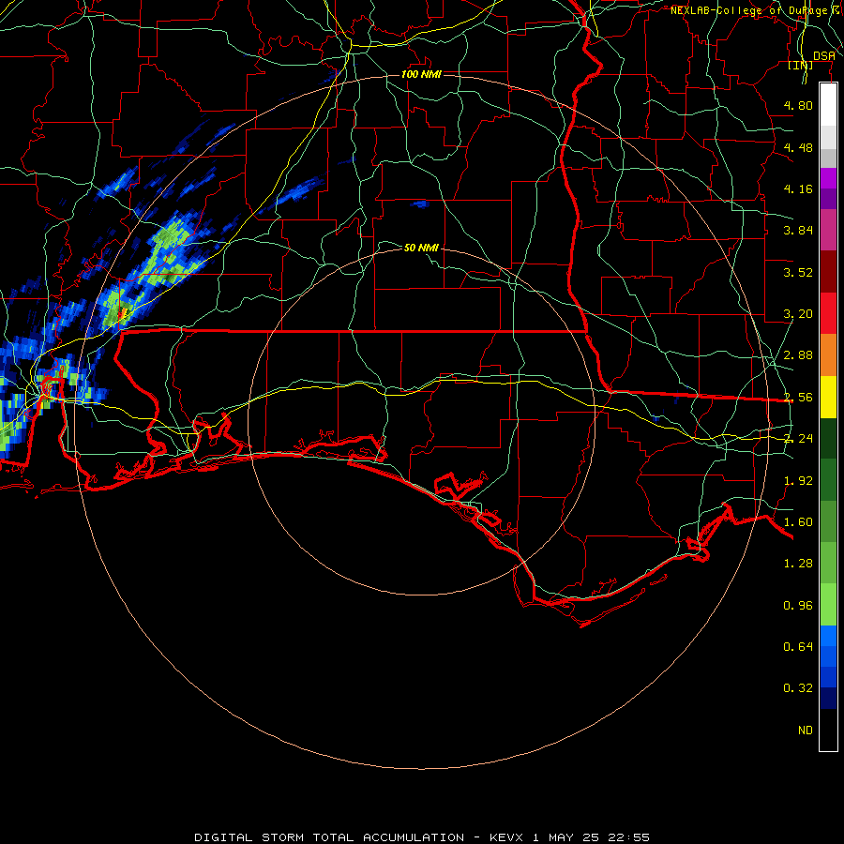Image resolution: width=844 pixels, height=844 pixels.
Task: Click the bright magenta legend swatch
Action: pos(828,178)
